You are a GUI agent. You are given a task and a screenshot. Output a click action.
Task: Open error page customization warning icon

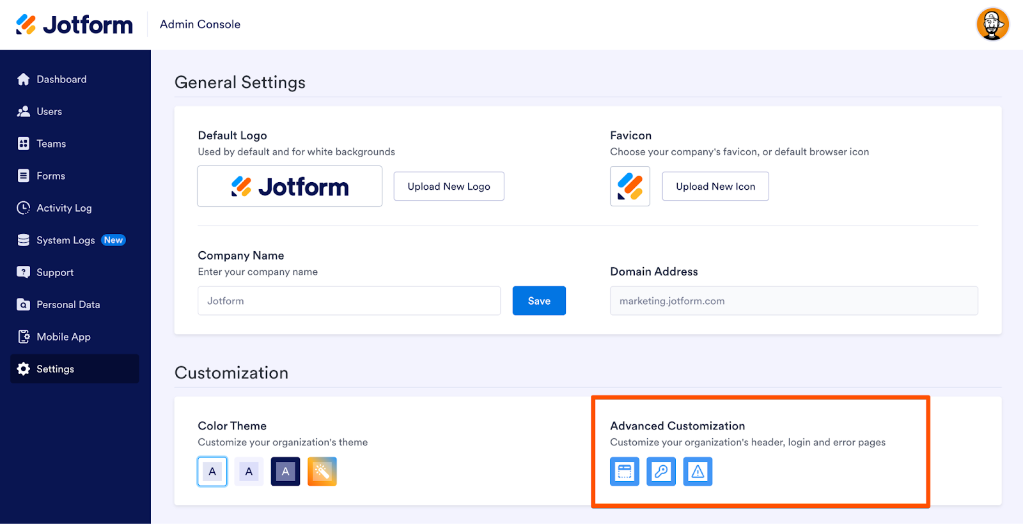(698, 472)
